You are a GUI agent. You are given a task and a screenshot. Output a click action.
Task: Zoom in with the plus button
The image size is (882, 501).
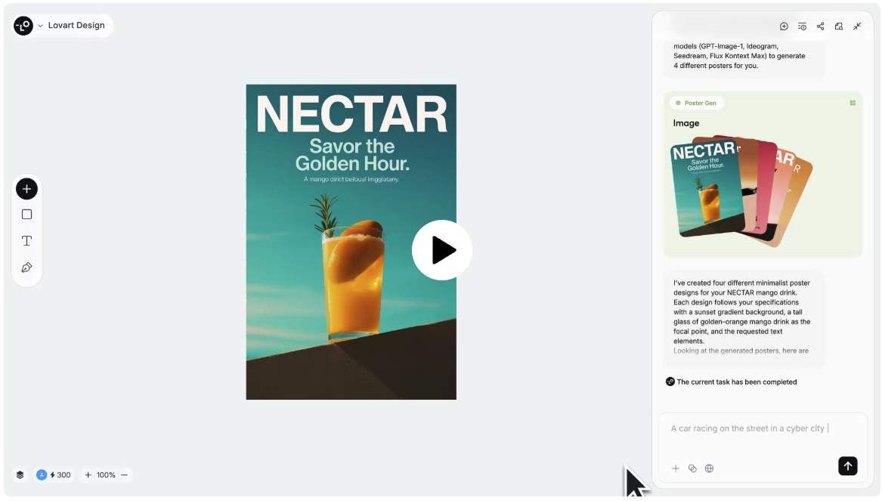coord(88,475)
